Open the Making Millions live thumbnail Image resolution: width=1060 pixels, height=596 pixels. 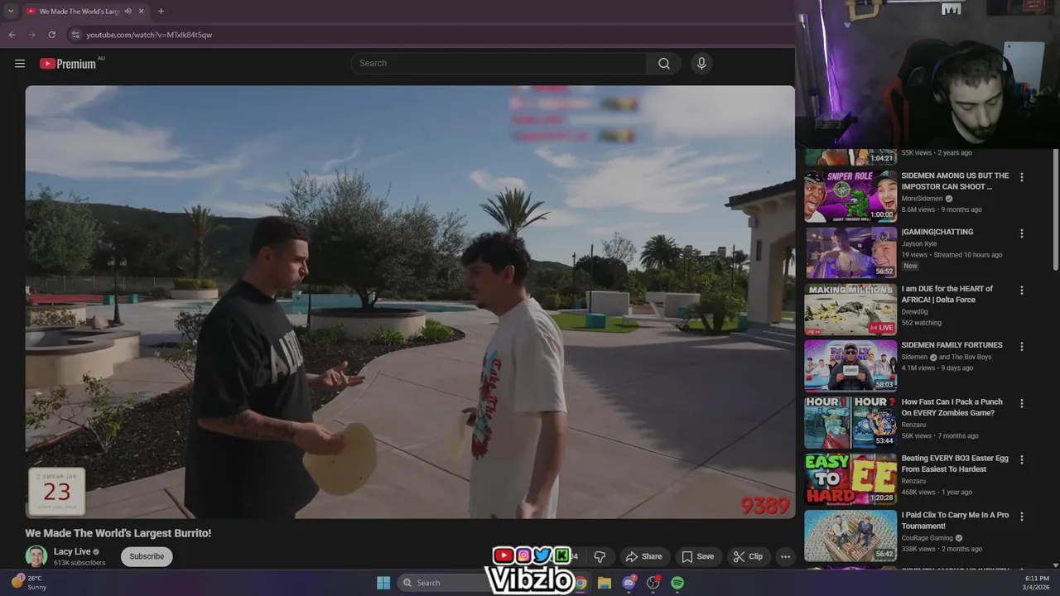(x=850, y=310)
